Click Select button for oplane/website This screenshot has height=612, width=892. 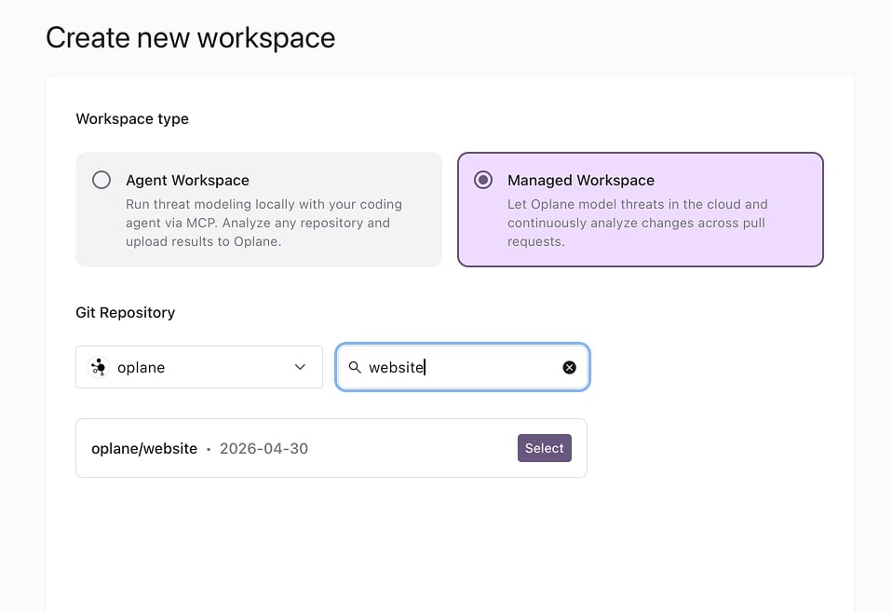pos(545,448)
